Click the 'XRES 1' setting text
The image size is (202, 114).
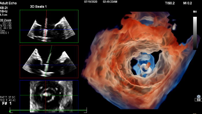(5, 33)
